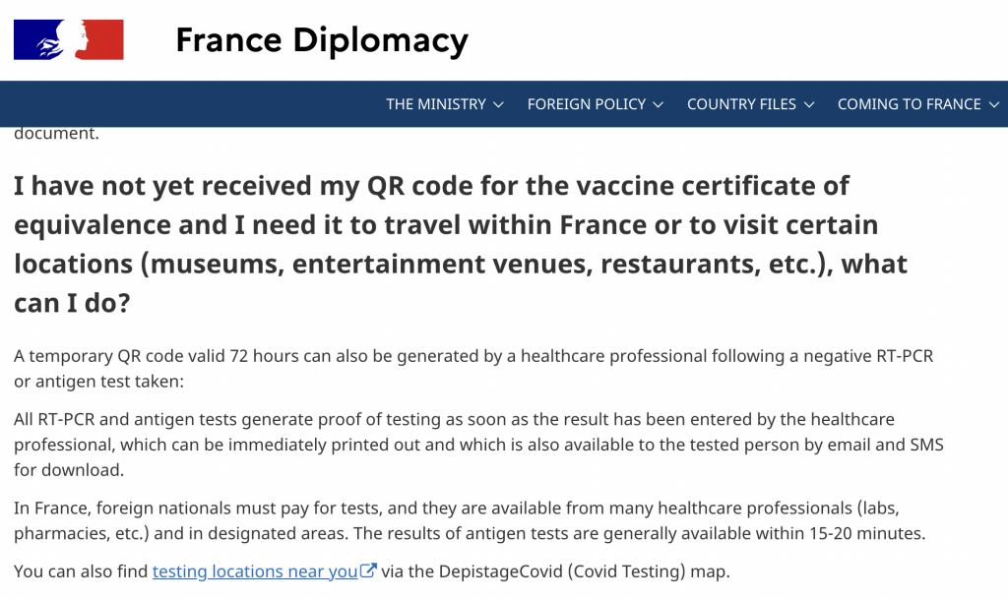
Task: Open THE MINISTRY menu label
Action: coord(436,104)
